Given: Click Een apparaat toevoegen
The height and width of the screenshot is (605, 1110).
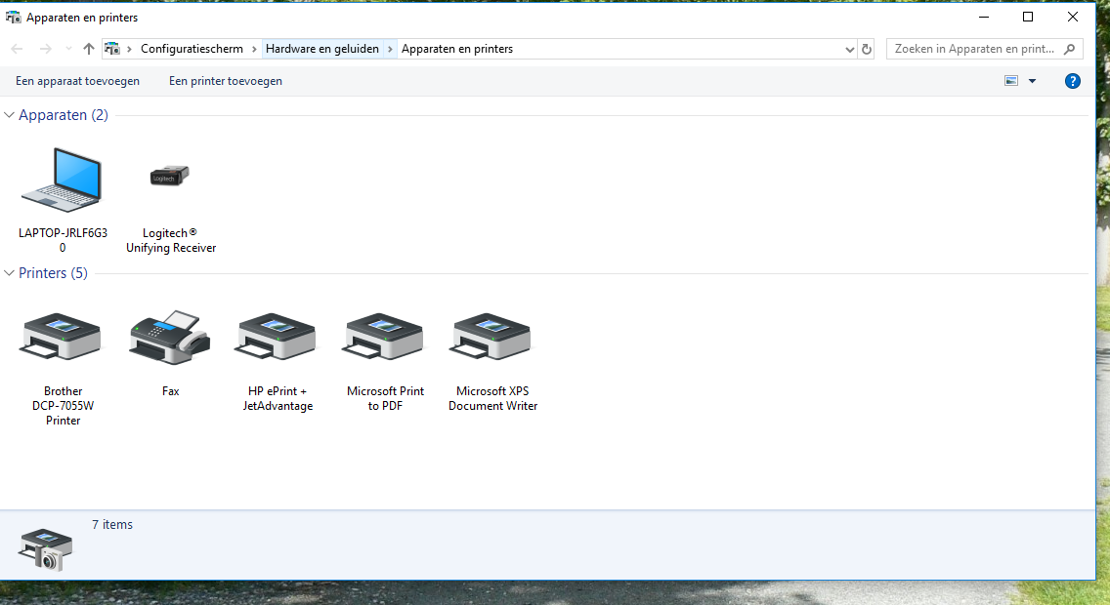Looking at the screenshot, I should coord(78,81).
